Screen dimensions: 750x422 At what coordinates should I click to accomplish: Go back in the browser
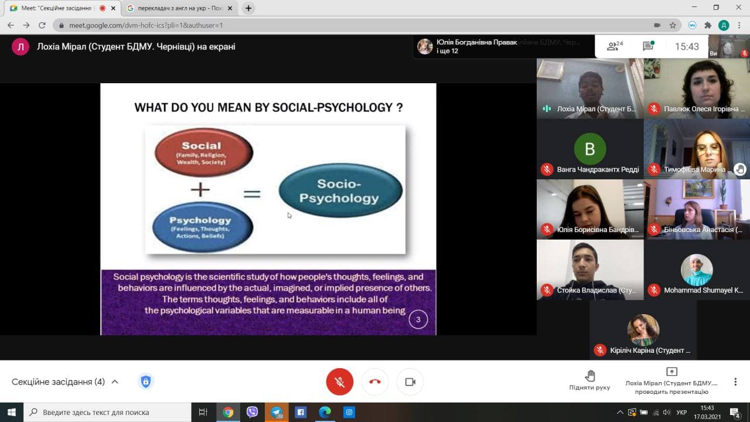[x=11, y=25]
